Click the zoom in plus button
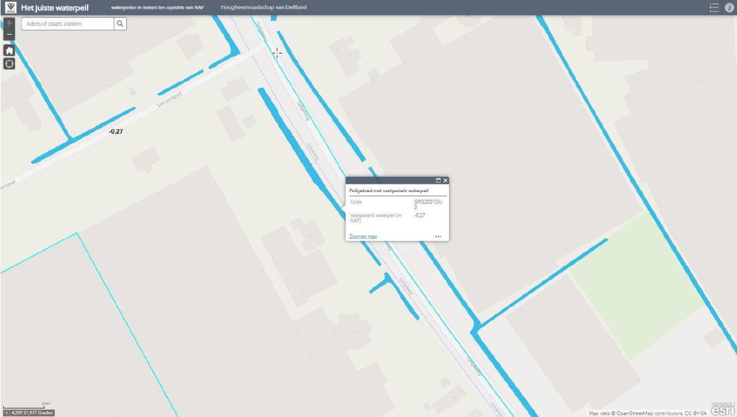The height and width of the screenshot is (417, 737). coord(9,23)
